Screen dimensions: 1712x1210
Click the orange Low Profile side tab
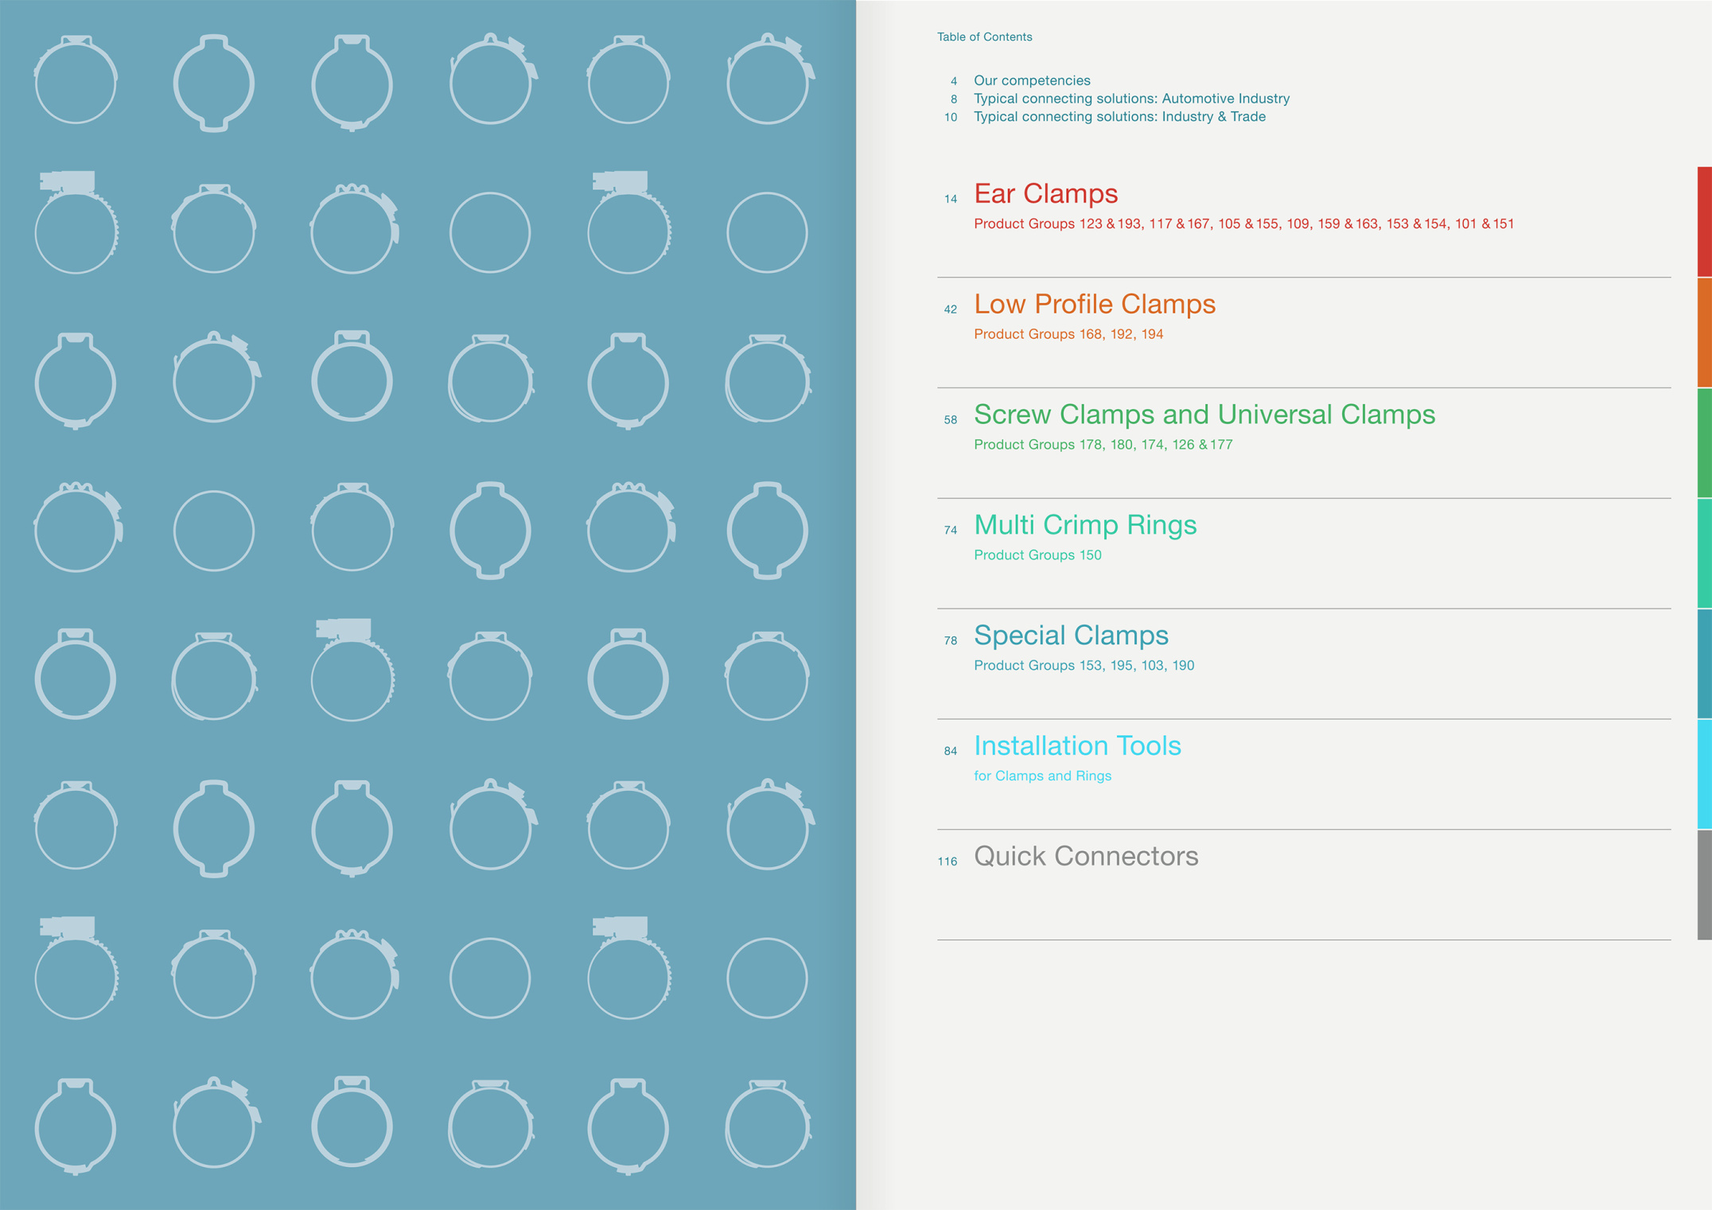tap(1704, 333)
